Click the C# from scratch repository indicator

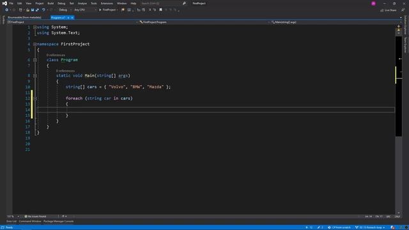coord(339,227)
